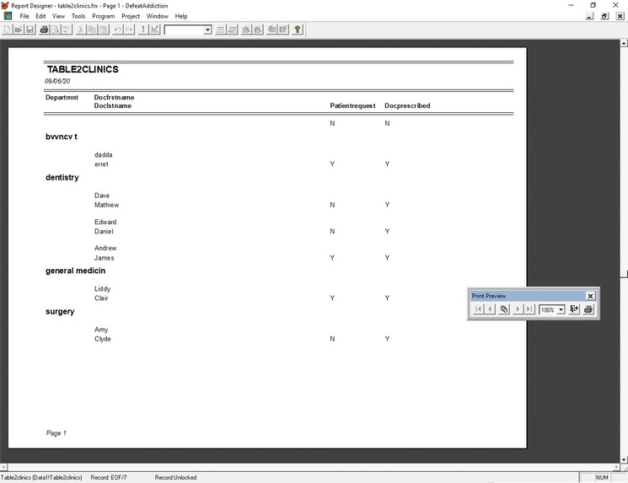The image size is (628, 483).
Task: Click the Print icon in the main toolbar
Action: [x=44, y=30]
